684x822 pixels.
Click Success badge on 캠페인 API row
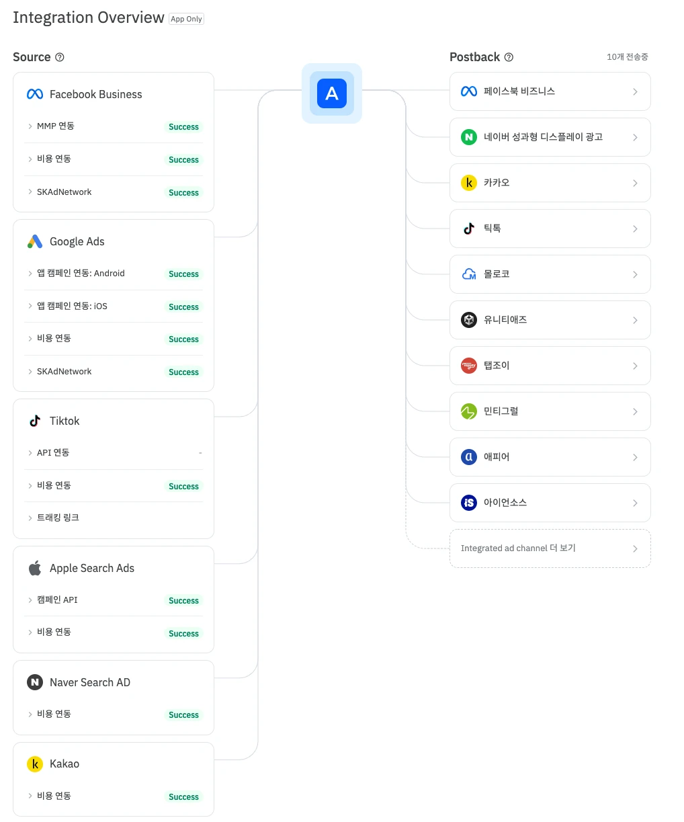click(x=183, y=601)
